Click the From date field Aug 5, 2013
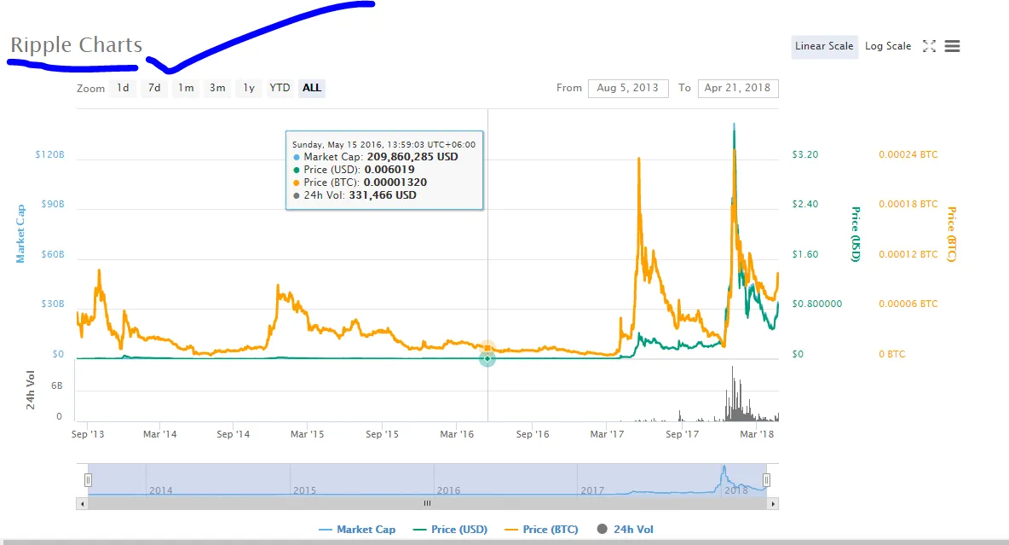 (x=628, y=88)
